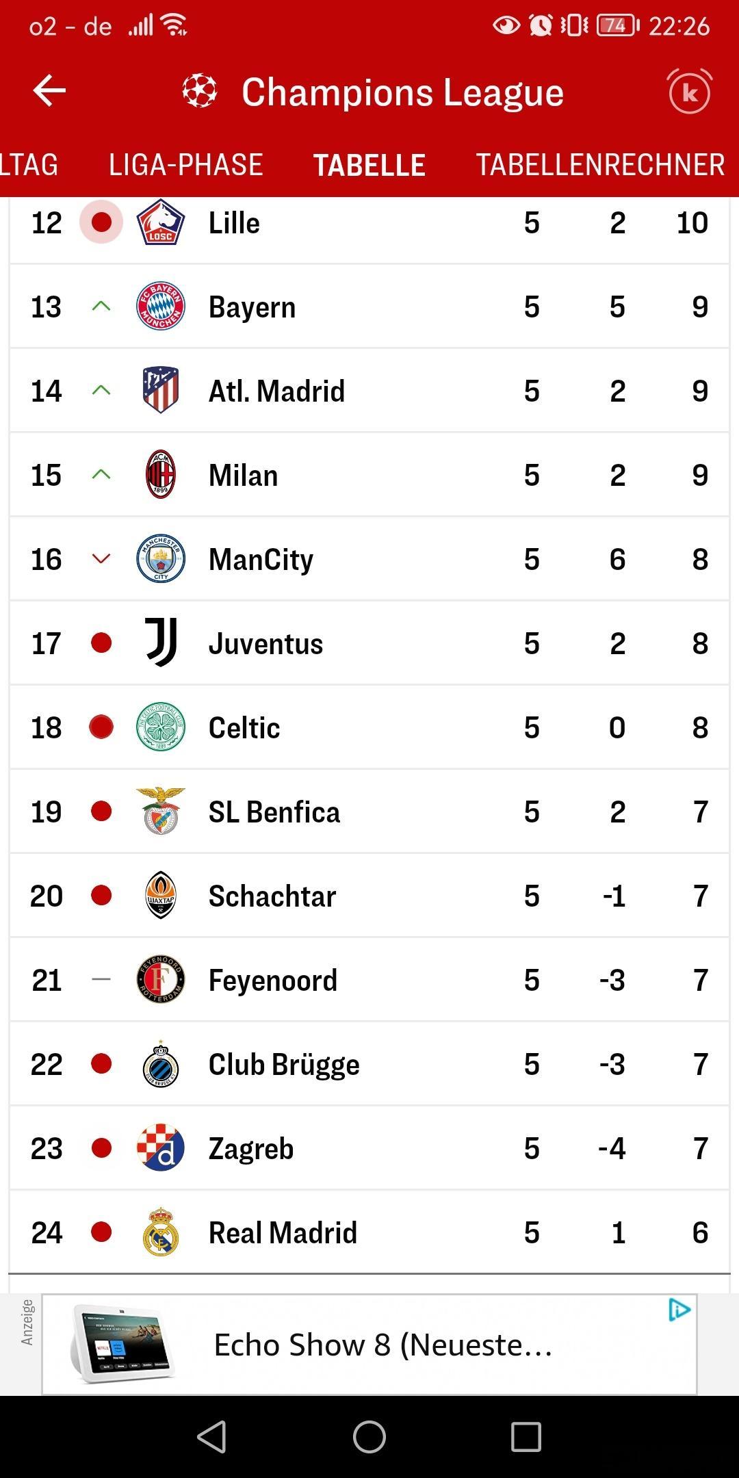Tap the Dinamo Zagreb crest
The width and height of the screenshot is (739, 1478).
click(161, 1148)
